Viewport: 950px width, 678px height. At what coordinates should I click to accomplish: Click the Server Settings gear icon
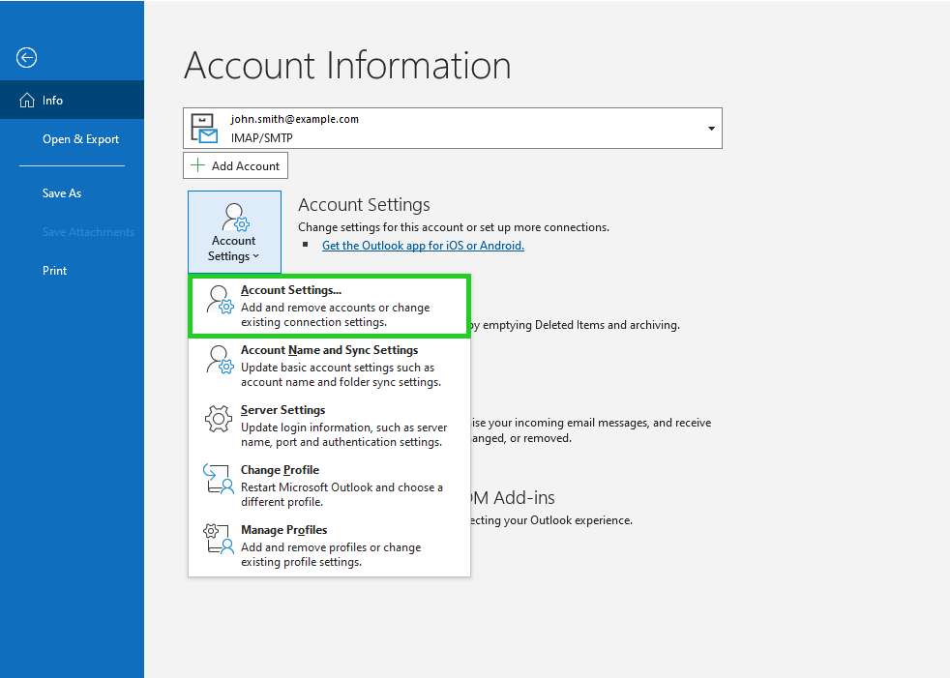pos(220,421)
